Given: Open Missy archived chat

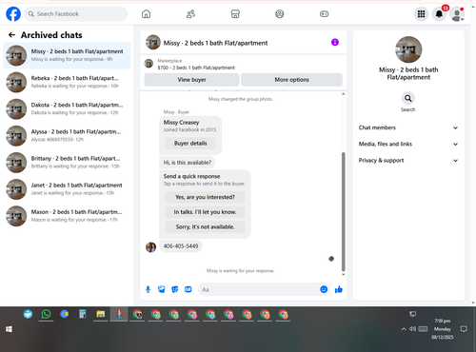Looking at the screenshot, I should [67, 55].
